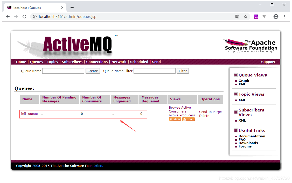This screenshot has height=183, width=292.
Task: Open XML under Subscribers Views
Action: coord(242,121)
